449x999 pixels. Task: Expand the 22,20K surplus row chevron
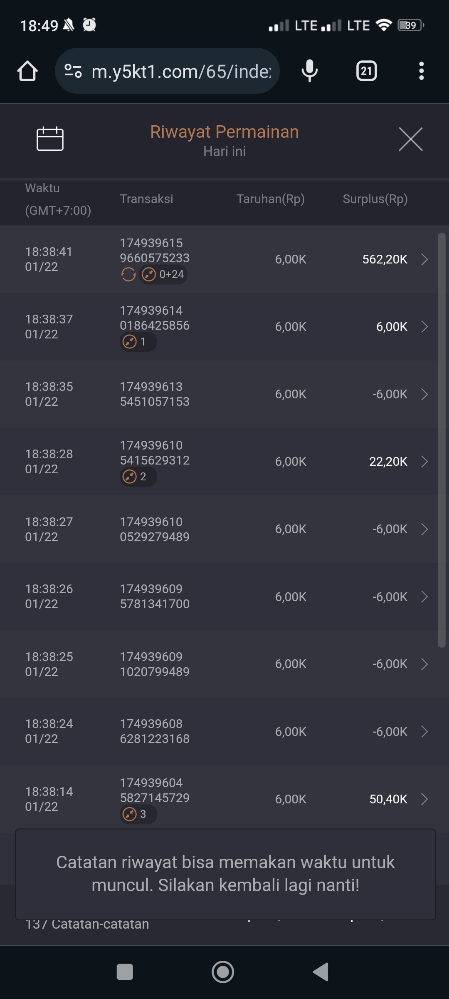pos(424,462)
